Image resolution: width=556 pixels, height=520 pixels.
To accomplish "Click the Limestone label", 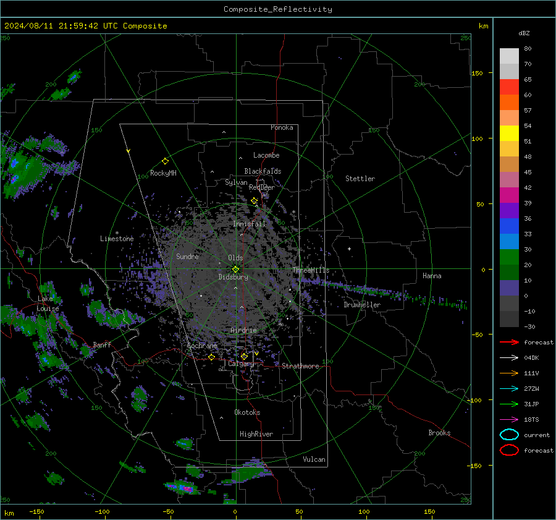I will pos(117,239).
